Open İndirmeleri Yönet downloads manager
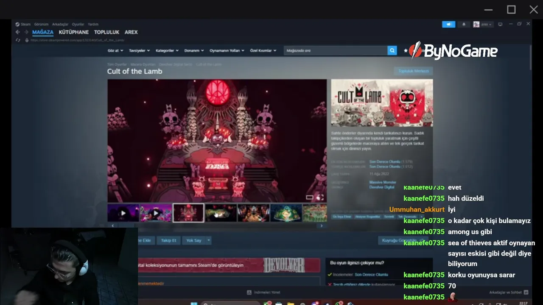Viewport: 543px width, 305px height. point(263,292)
